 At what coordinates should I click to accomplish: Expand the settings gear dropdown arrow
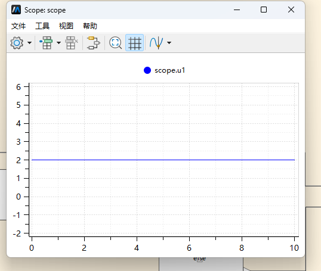pyautogui.click(x=29, y=43)
